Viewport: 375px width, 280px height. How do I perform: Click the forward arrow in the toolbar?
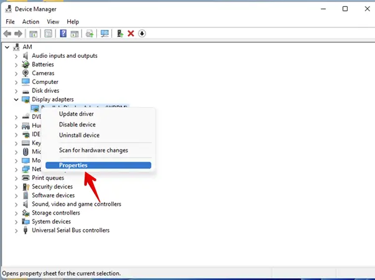click(x=19, y=34)
